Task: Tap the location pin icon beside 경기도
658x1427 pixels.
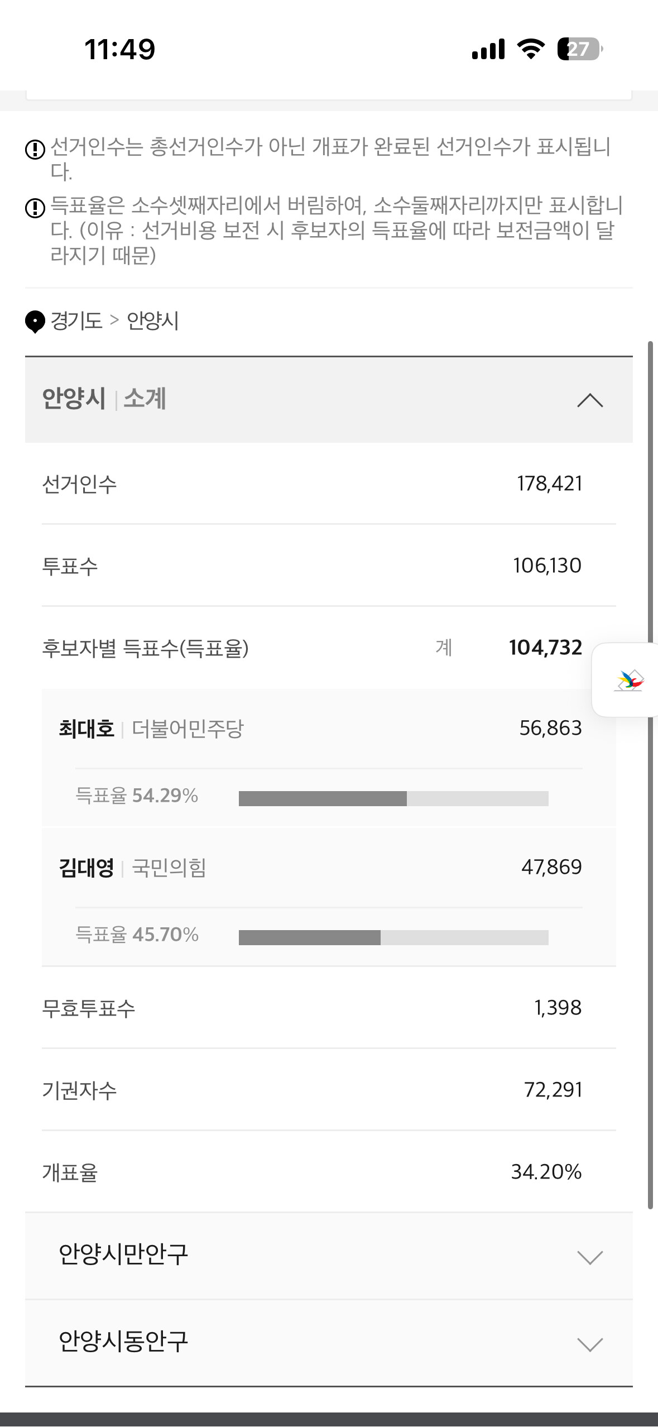Action: [35, 322]
